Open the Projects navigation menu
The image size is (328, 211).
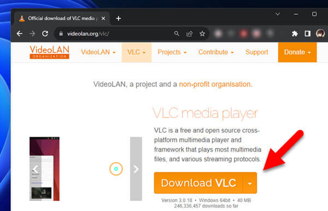(x=172, y=52)
